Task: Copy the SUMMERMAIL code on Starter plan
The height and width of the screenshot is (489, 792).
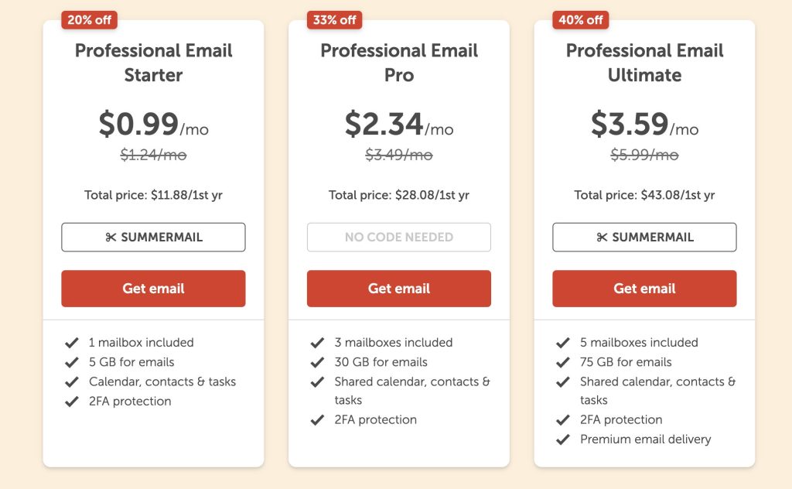Action: tap(153, 238)
